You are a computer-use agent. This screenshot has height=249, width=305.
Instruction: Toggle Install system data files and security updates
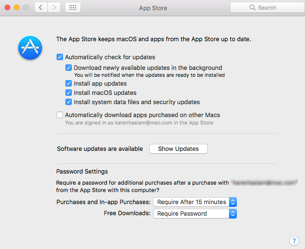coord(69,102)
